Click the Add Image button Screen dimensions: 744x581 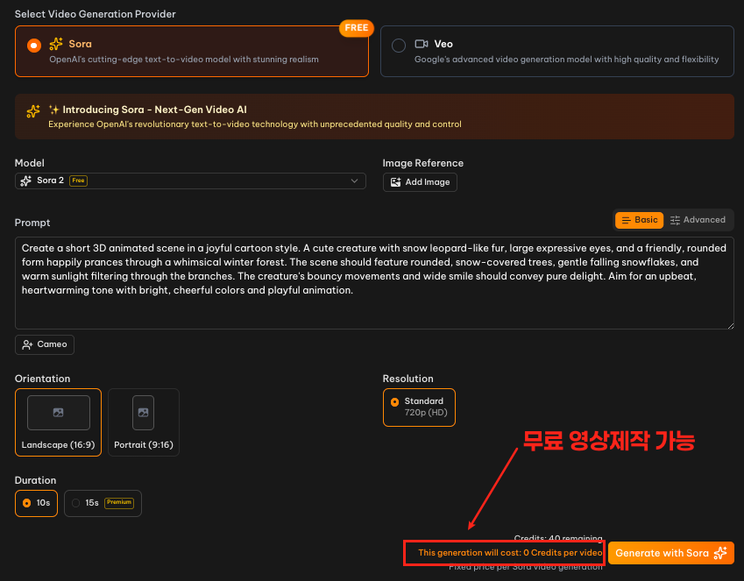(x=420, y=182)
